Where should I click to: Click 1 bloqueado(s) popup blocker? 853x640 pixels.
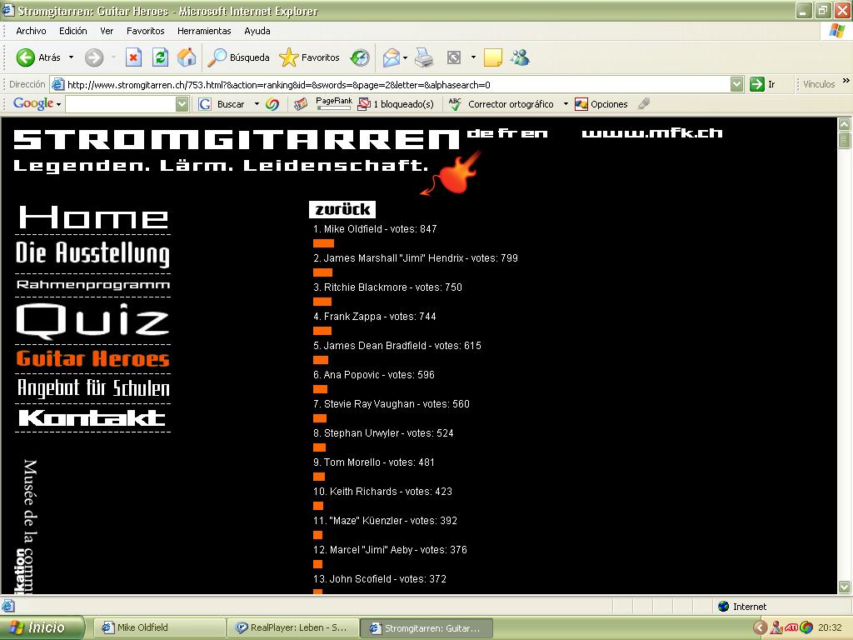(x=396, y=104)
